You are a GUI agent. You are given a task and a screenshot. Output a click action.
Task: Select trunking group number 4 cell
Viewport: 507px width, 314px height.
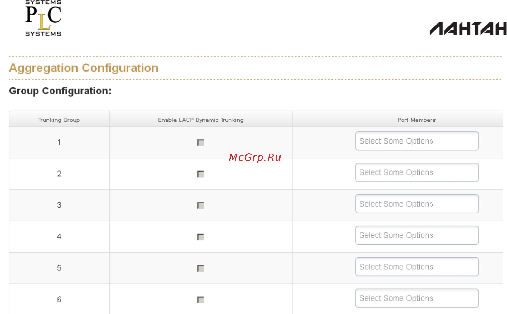tap(59, 236)
